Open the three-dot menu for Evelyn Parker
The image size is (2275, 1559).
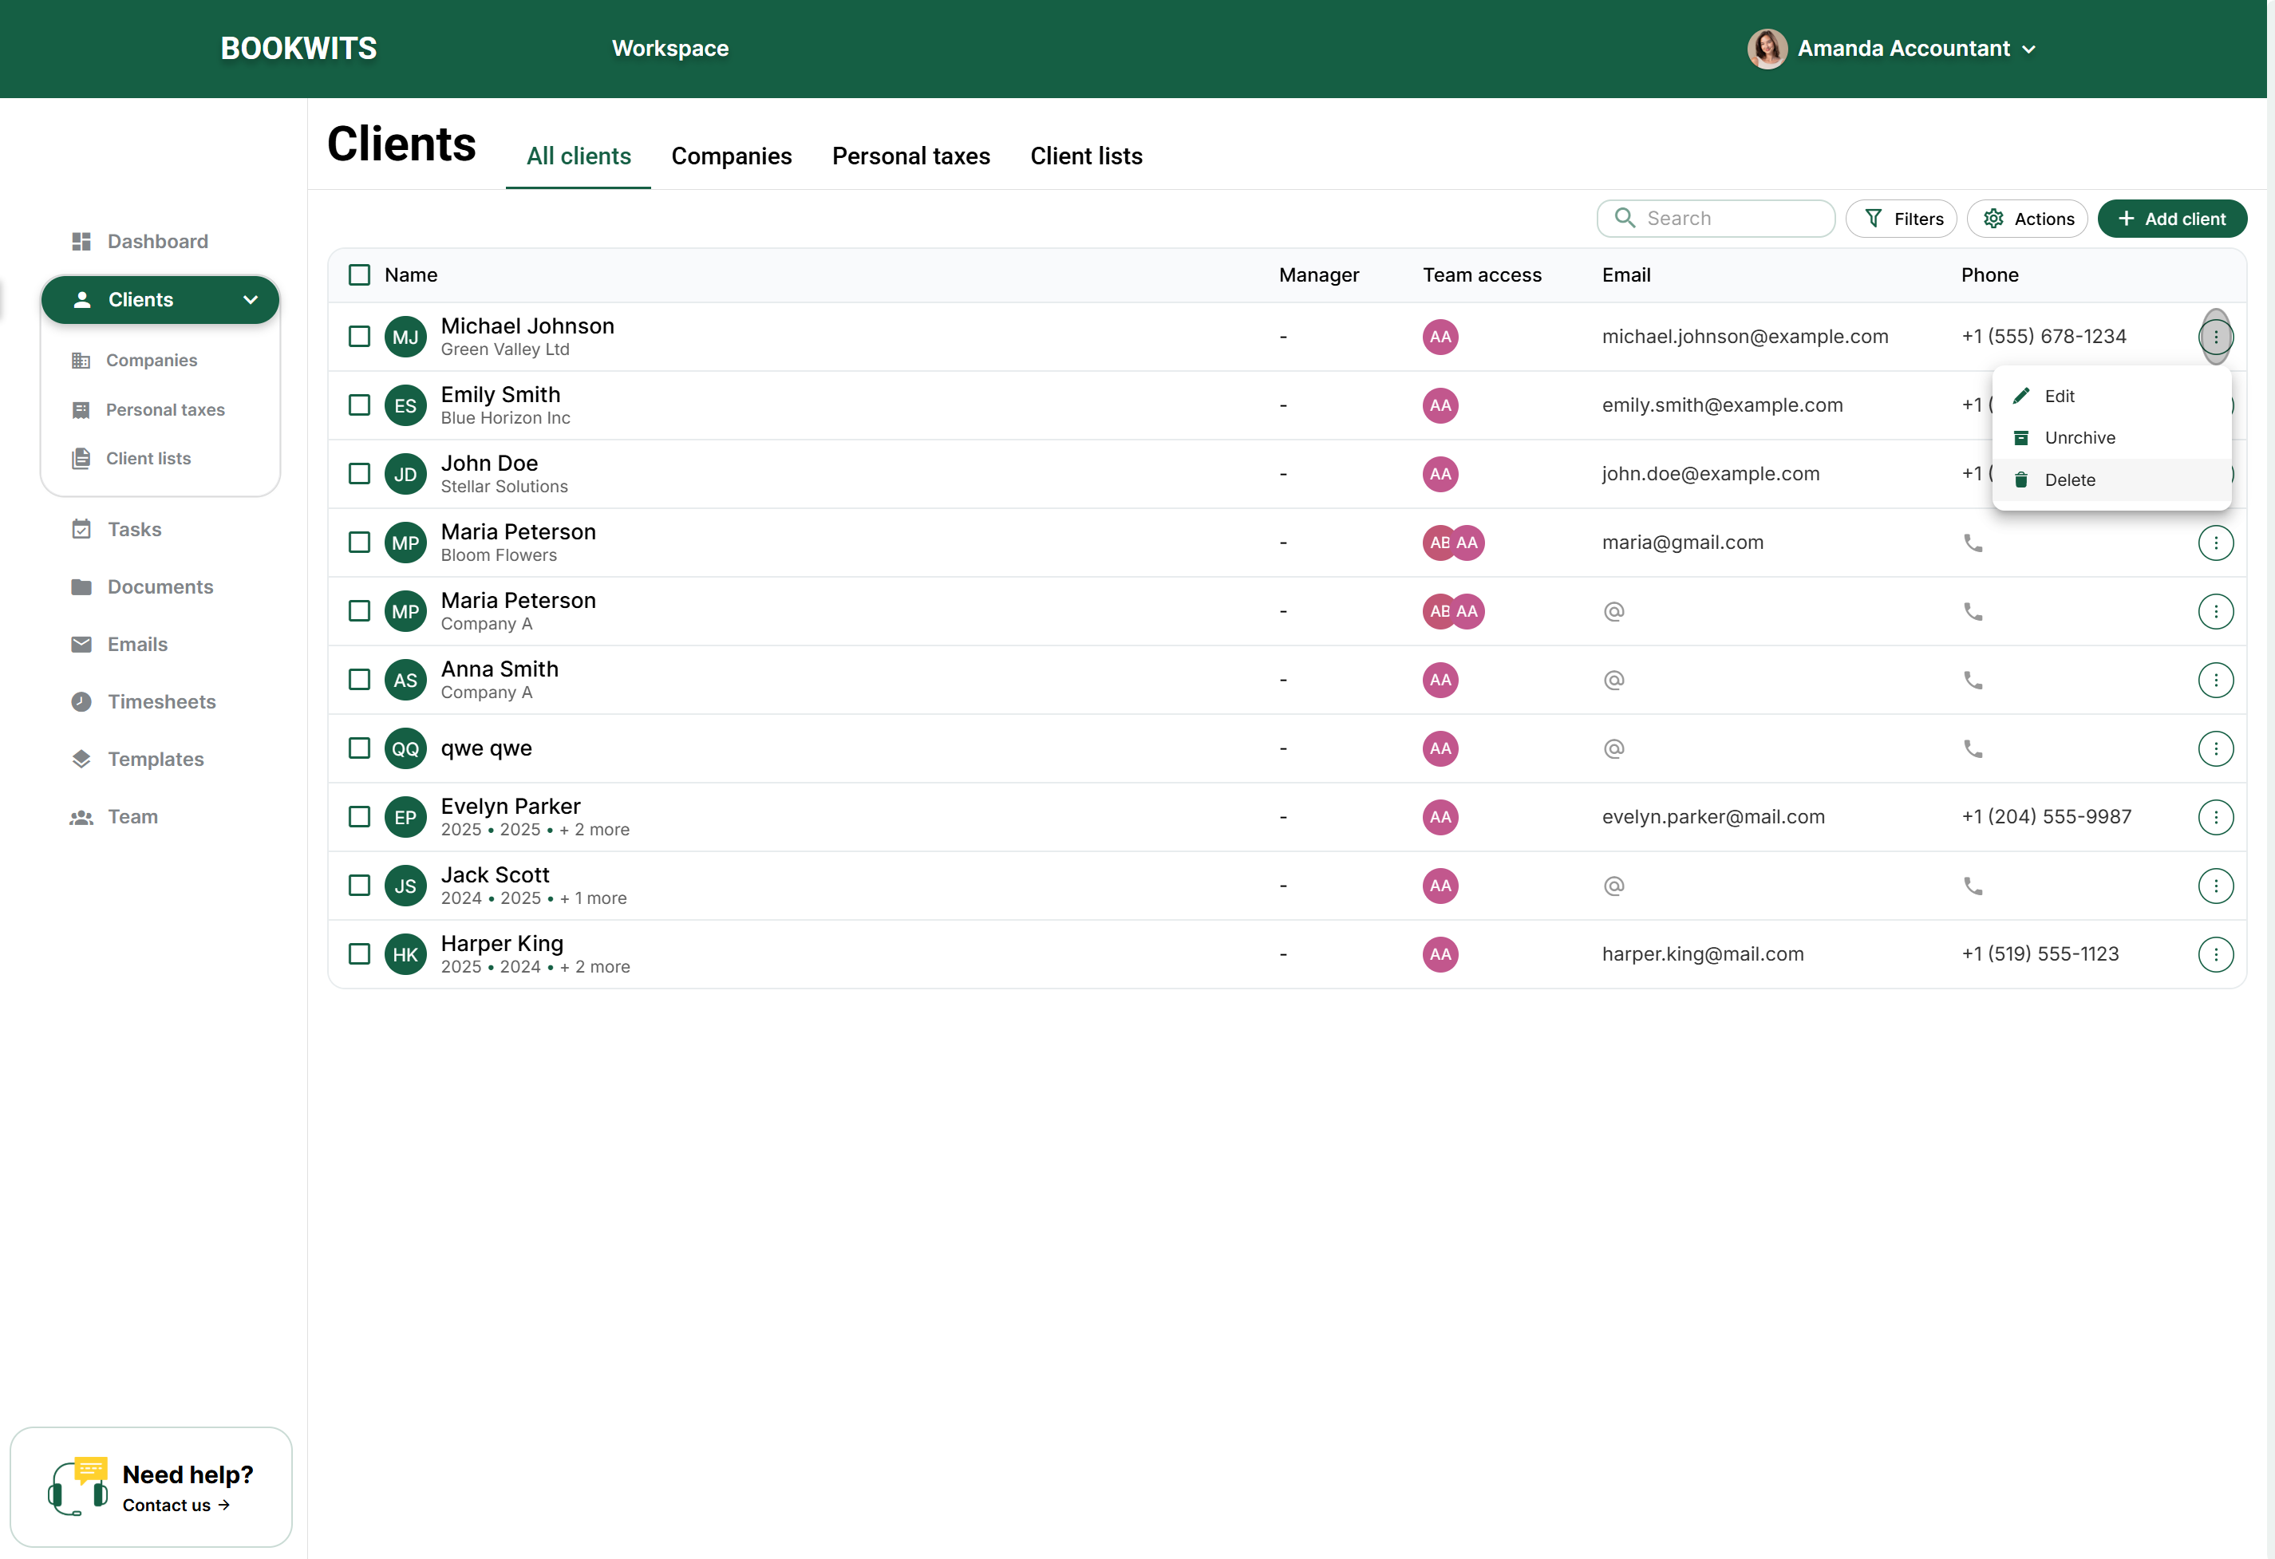2215,816
